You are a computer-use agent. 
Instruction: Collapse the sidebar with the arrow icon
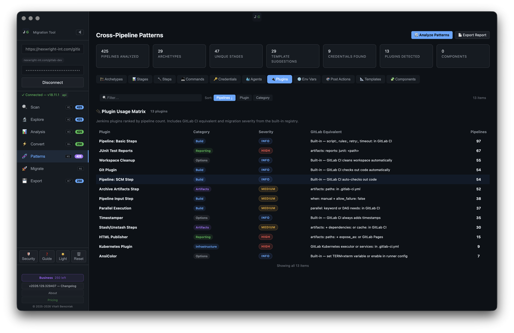pyautogui.click(x=80, y=32)
